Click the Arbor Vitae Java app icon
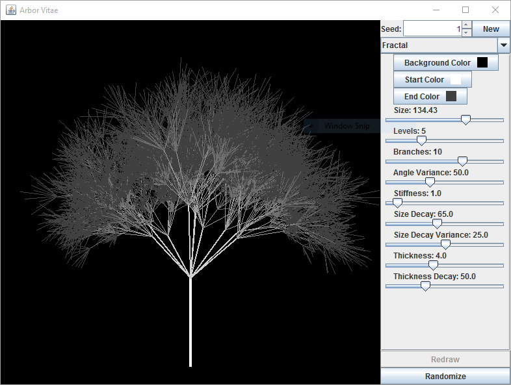 point(11,10)
